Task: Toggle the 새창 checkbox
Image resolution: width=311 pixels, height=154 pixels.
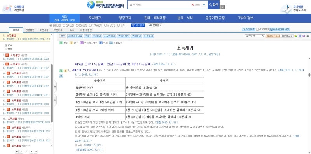Action: coord(257,30)
